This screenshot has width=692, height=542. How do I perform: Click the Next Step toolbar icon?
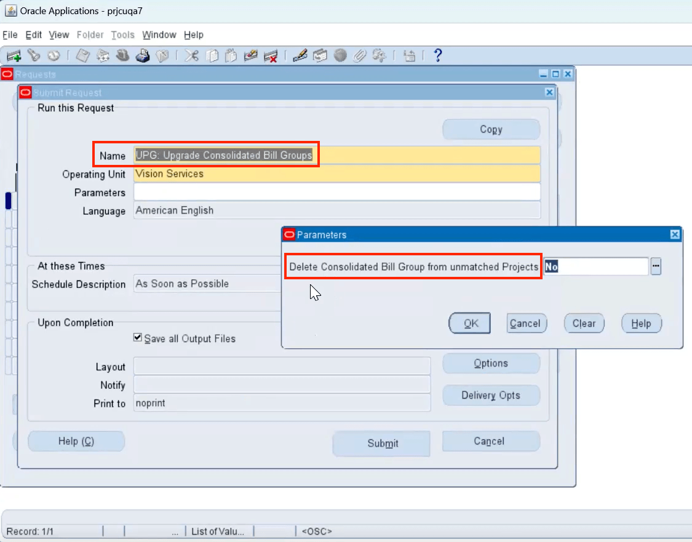[x=103, y=55]
